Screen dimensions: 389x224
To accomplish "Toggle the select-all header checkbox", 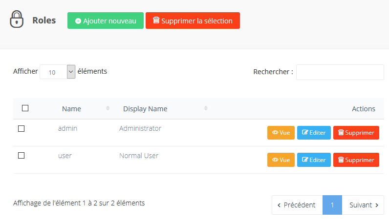I will 25,108.
